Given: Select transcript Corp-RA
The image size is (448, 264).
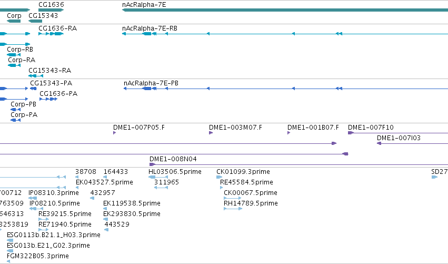Looking at the screenshot, I should click(22, 60).
